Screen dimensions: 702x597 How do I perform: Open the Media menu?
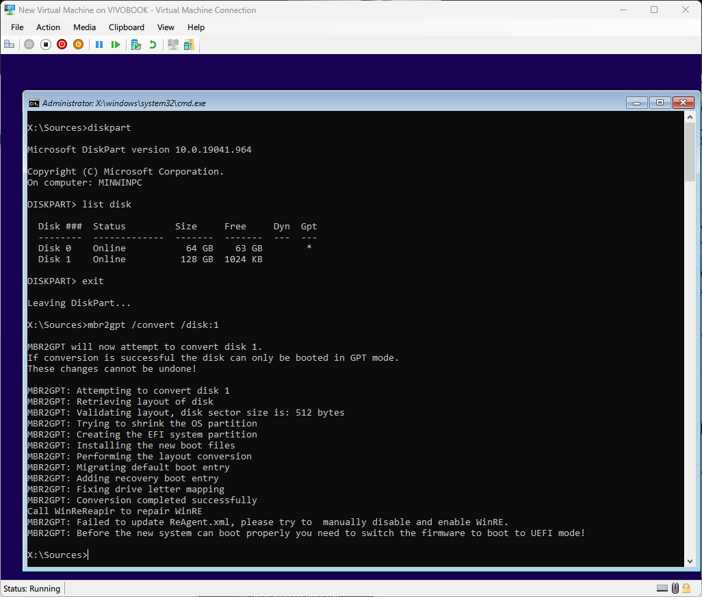pyautogui.click(x=84, y=27)
